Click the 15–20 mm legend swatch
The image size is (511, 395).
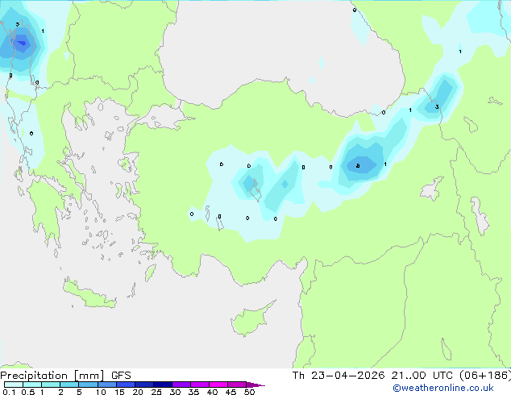click(x=125, y=385)
